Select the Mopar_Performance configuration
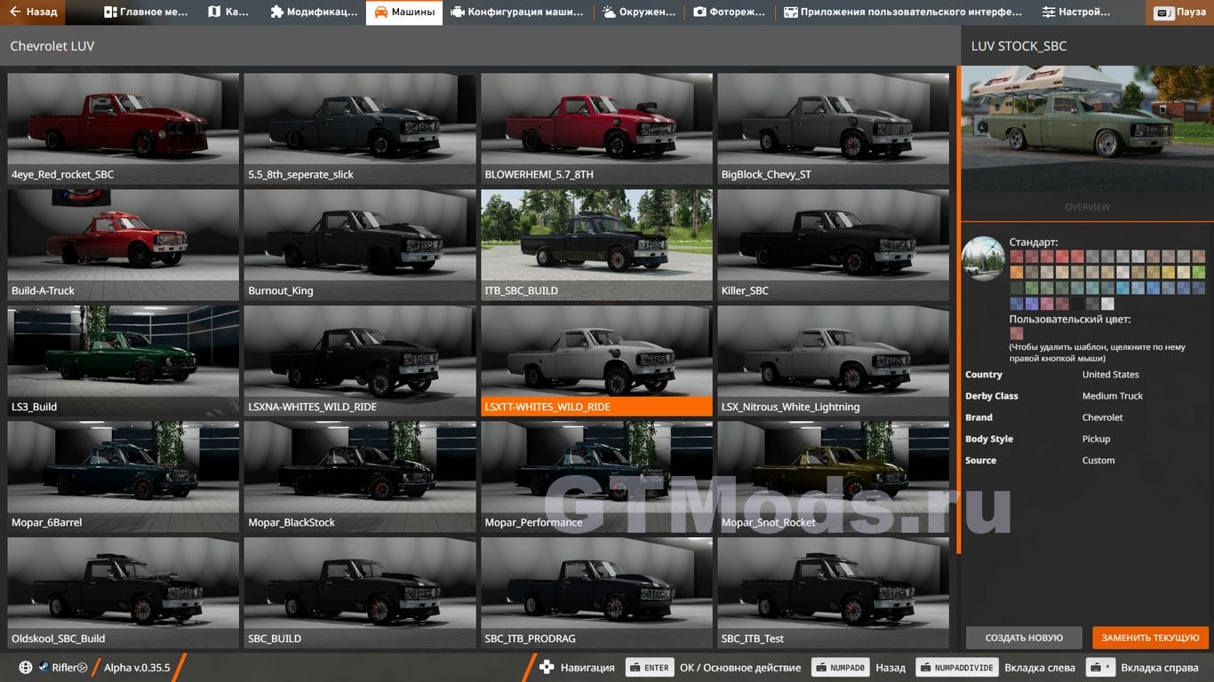The image size is (1214, 682). coord(596,476)
